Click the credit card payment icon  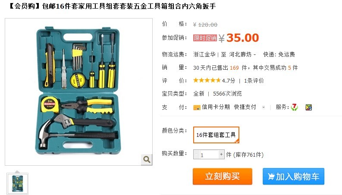pyautogui.click(x=197, y=108)
